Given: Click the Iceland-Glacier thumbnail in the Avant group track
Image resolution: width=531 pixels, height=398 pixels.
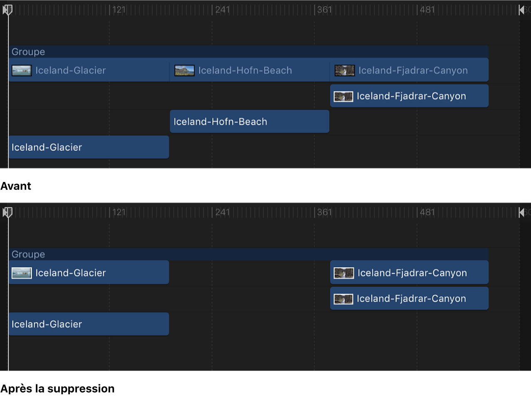Looking at the screenshot, I should 22,71.
